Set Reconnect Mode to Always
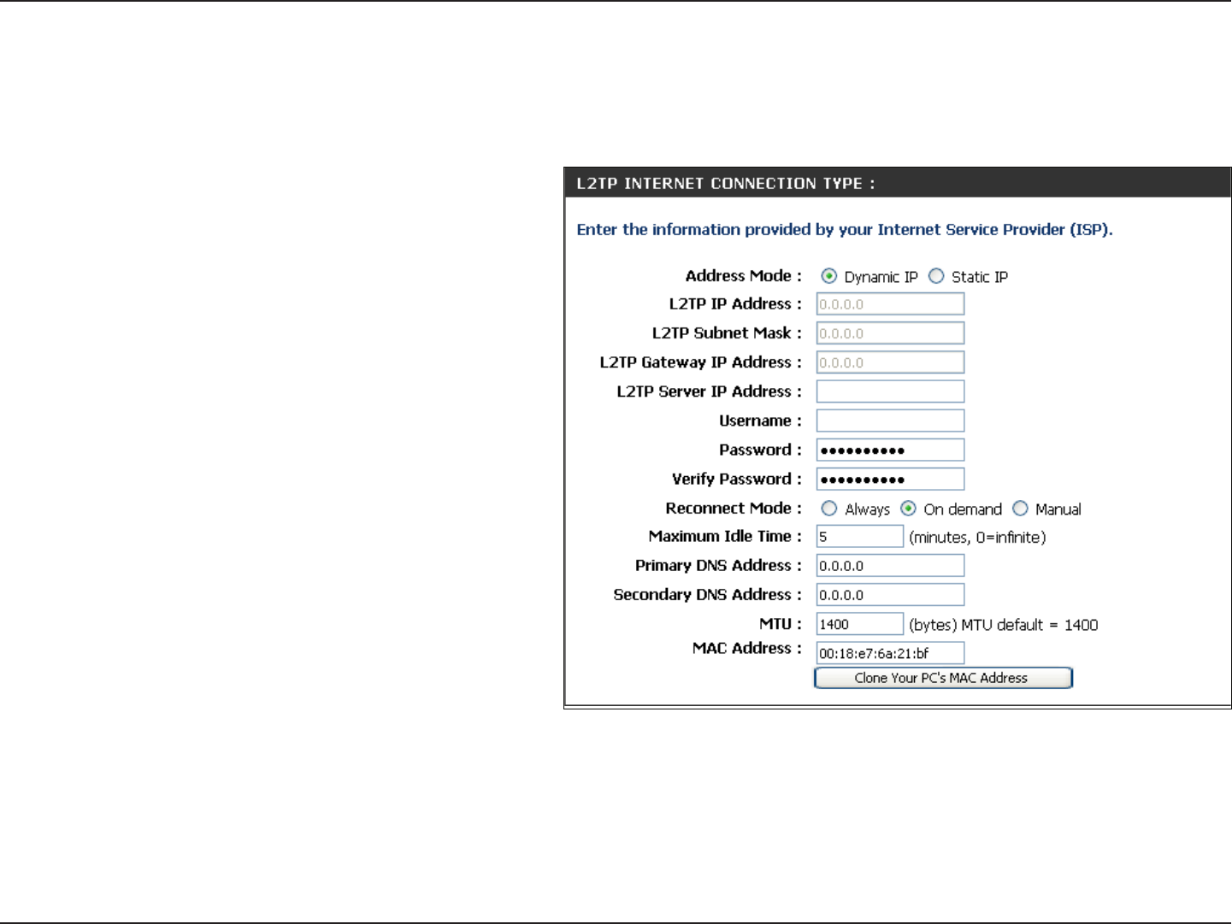 point(828,509)
